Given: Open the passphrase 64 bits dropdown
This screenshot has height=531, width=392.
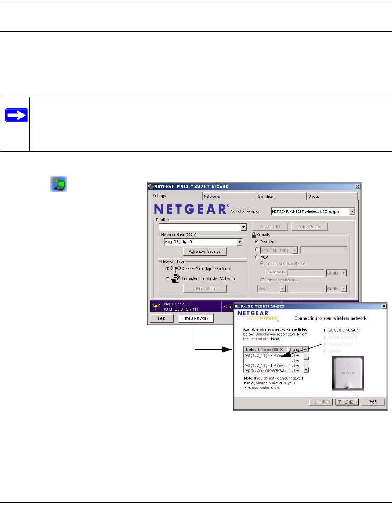Looking at the screenshot, I should [344, 273].
